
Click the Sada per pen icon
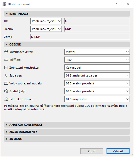[6, 75]
